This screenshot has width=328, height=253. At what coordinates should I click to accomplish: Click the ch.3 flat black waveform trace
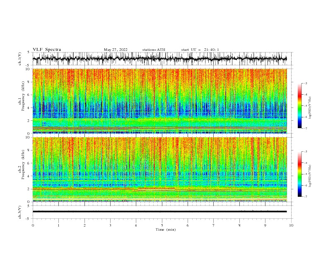coord(159,212)
